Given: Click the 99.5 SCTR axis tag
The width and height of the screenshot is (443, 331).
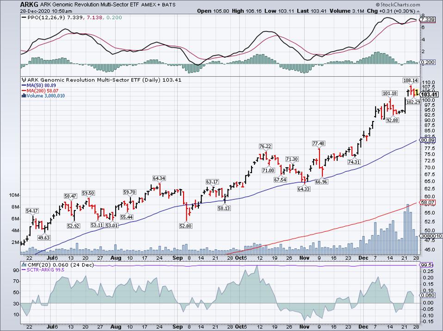Looking at the screenshot, I should pyautogui.click(x=426, y=265).
